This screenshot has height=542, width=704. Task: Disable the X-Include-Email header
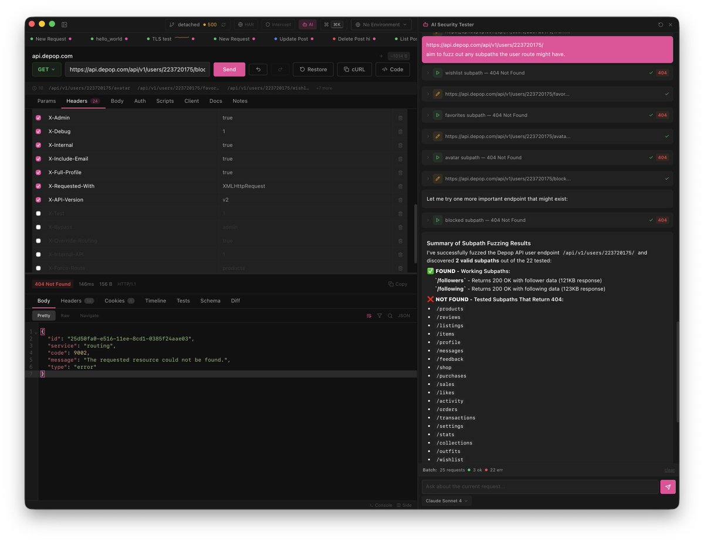pyautogui.click(x=39, y=159)
